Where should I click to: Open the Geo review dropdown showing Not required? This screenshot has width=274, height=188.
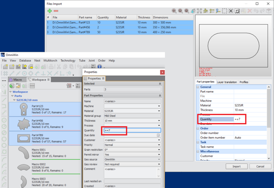pos(159,164)
